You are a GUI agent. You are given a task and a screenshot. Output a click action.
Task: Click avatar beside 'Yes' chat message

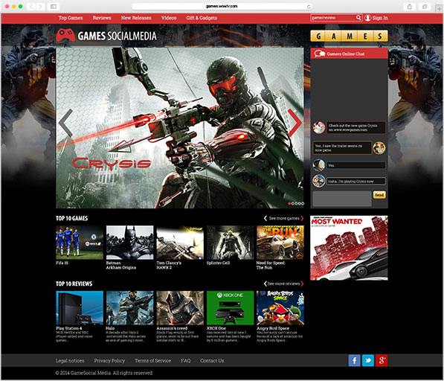click(x=319, y=165)
